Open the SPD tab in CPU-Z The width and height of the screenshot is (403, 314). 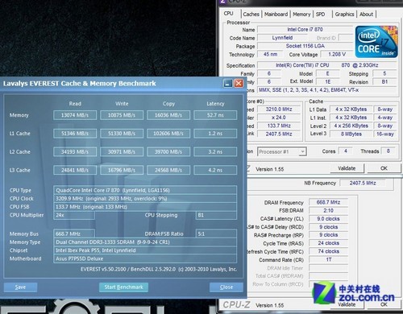pos(320,14)
